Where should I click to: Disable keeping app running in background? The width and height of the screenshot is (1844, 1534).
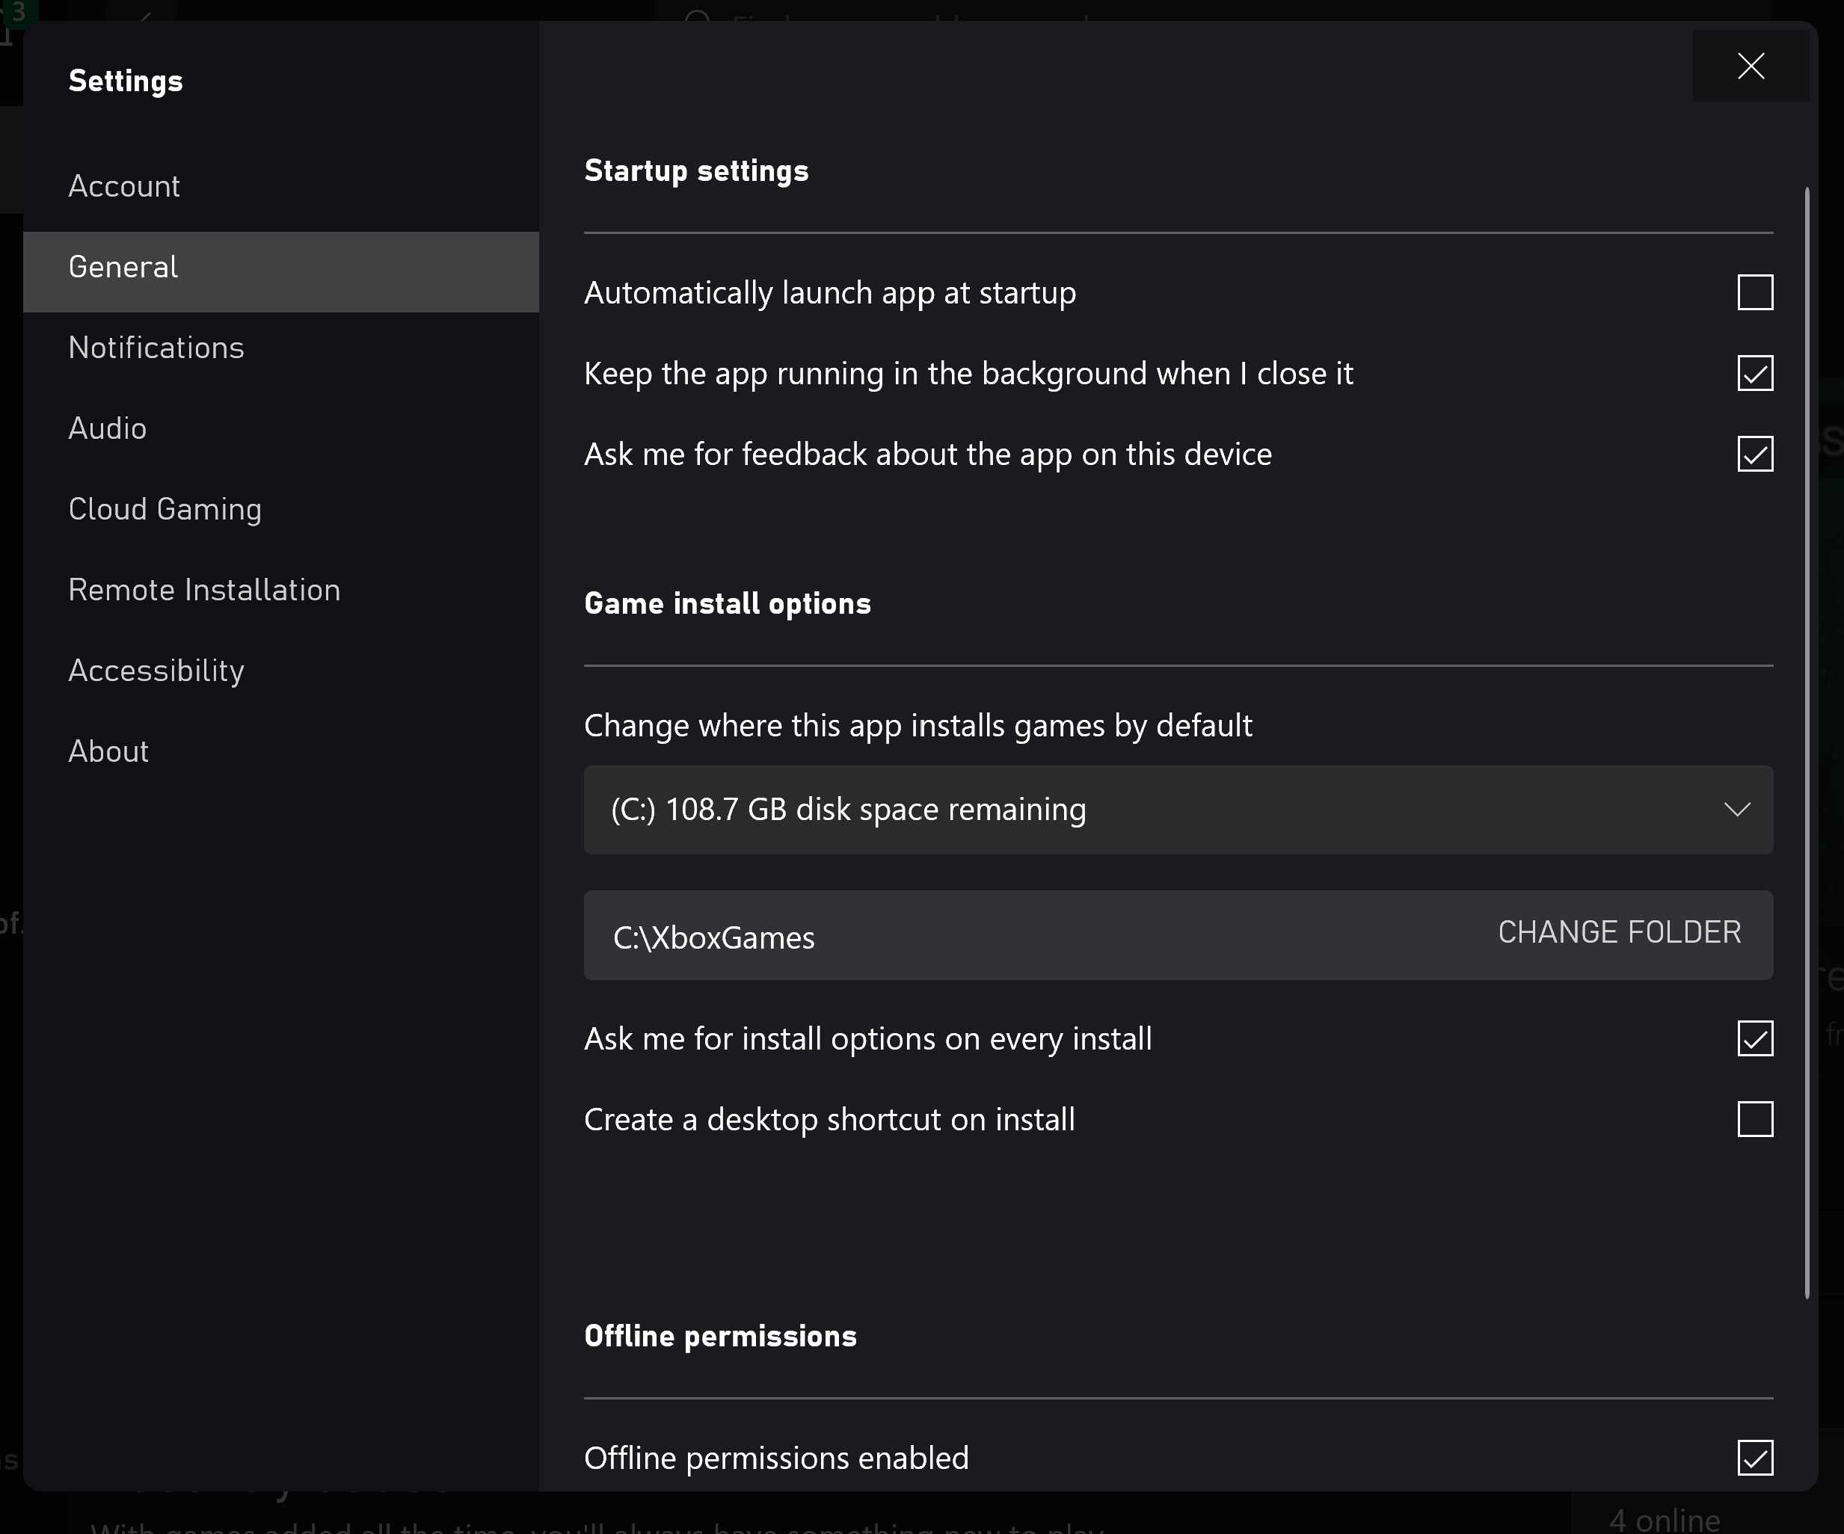(1755, 373)
